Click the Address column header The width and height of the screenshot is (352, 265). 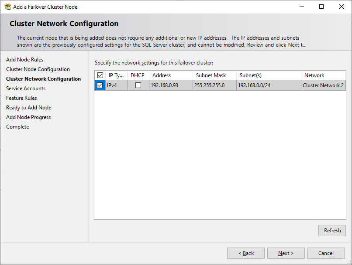171,75
